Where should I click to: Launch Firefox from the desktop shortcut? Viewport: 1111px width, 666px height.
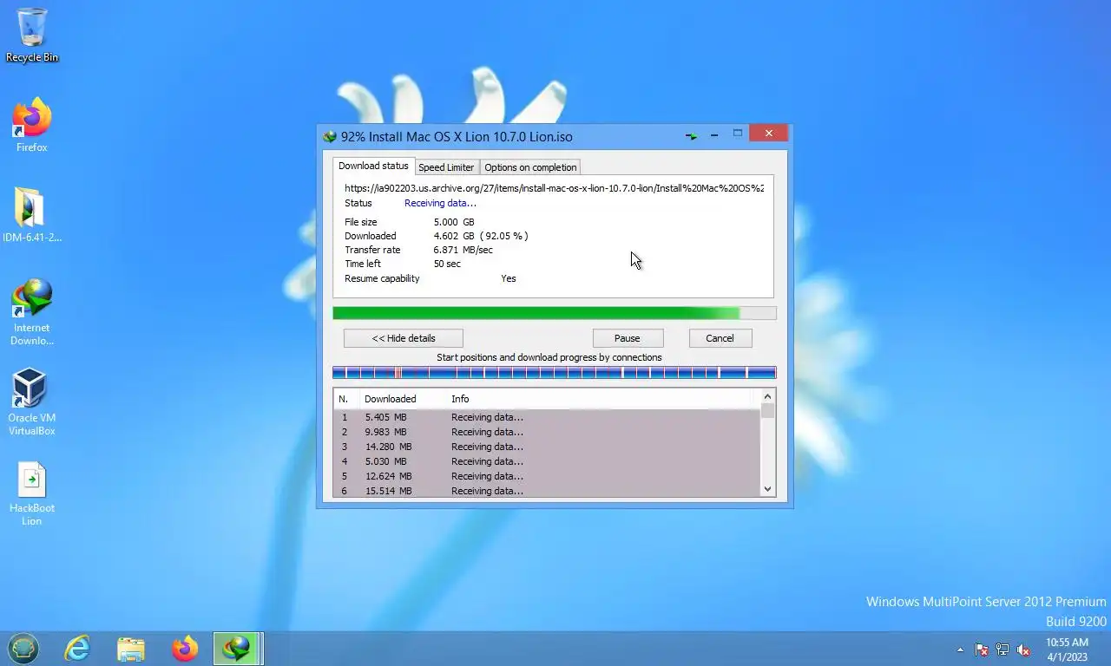32,127
